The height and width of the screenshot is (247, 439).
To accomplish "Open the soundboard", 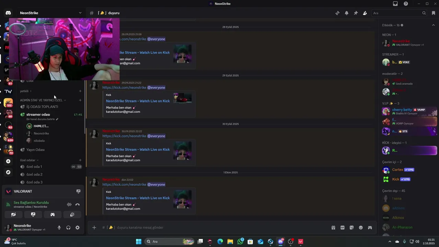I will 72,214.
